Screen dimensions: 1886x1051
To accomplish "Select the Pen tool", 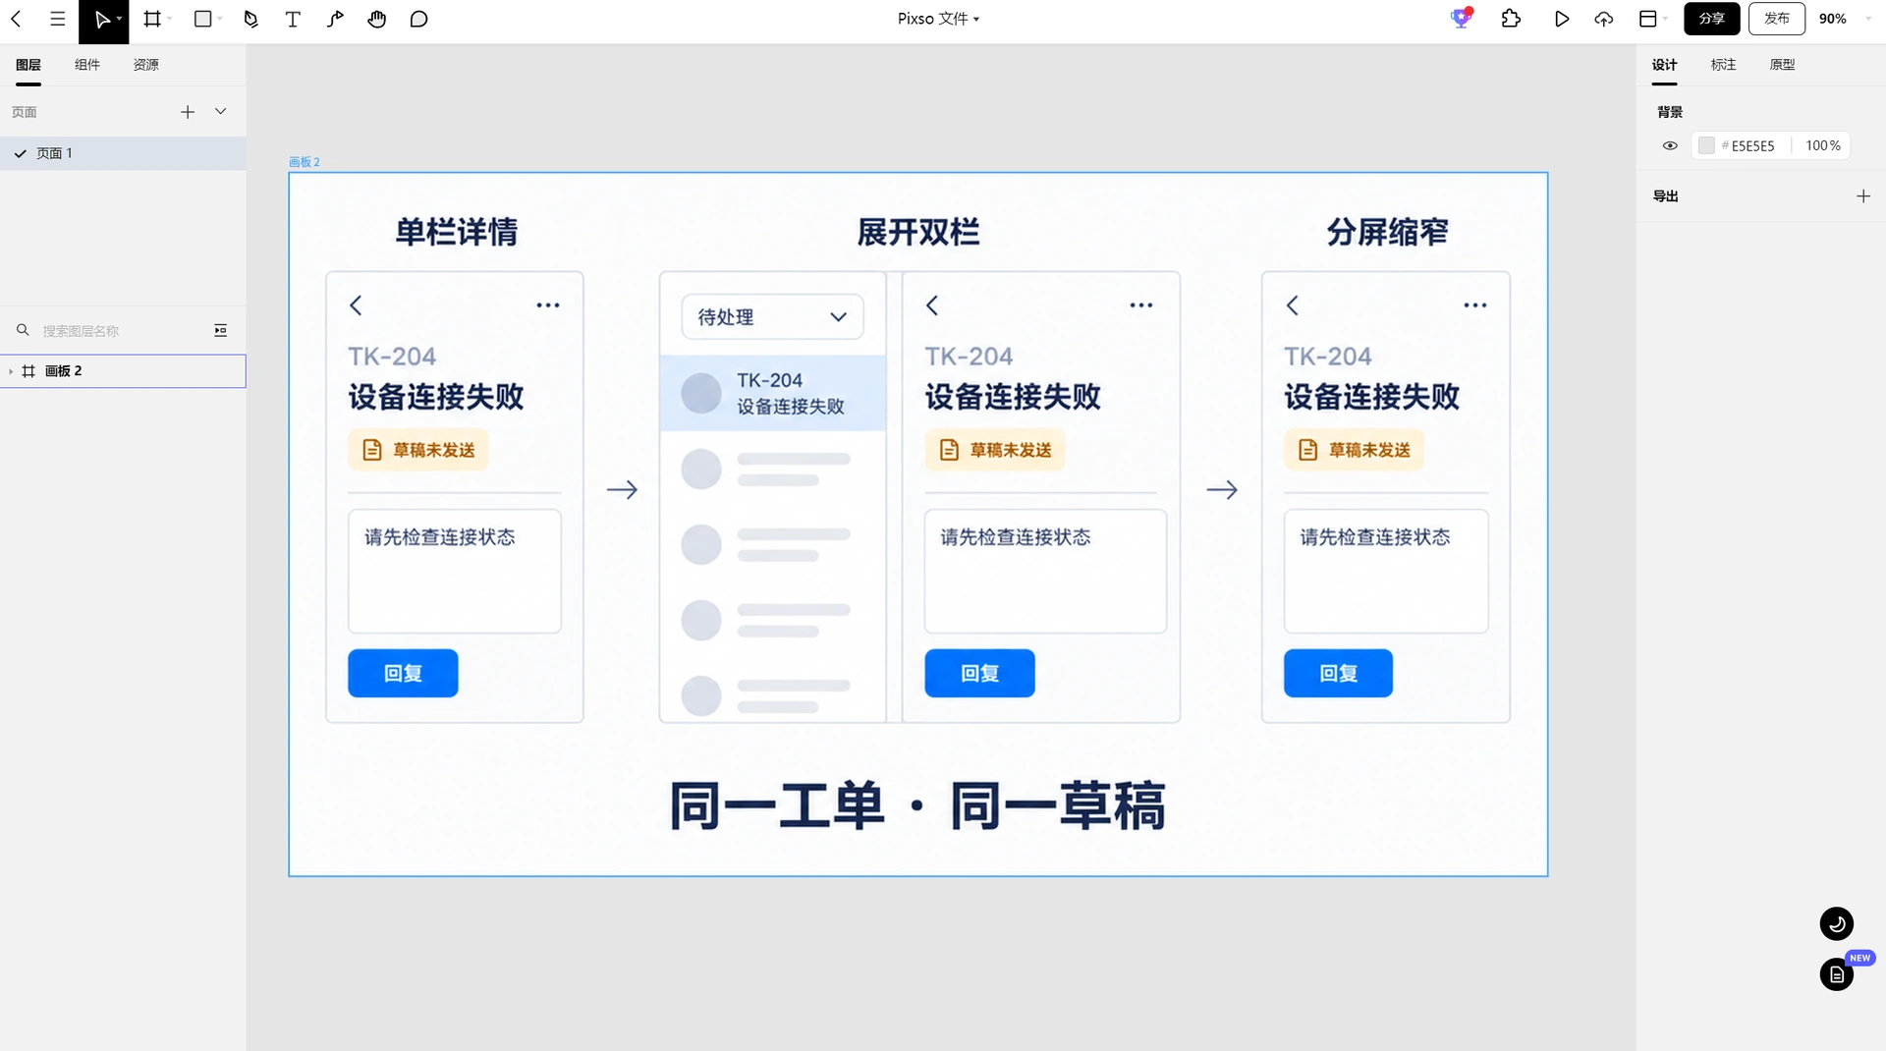I will 250,19.
